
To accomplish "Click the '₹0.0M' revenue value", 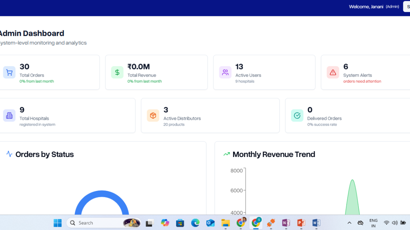I will (139, 67).
